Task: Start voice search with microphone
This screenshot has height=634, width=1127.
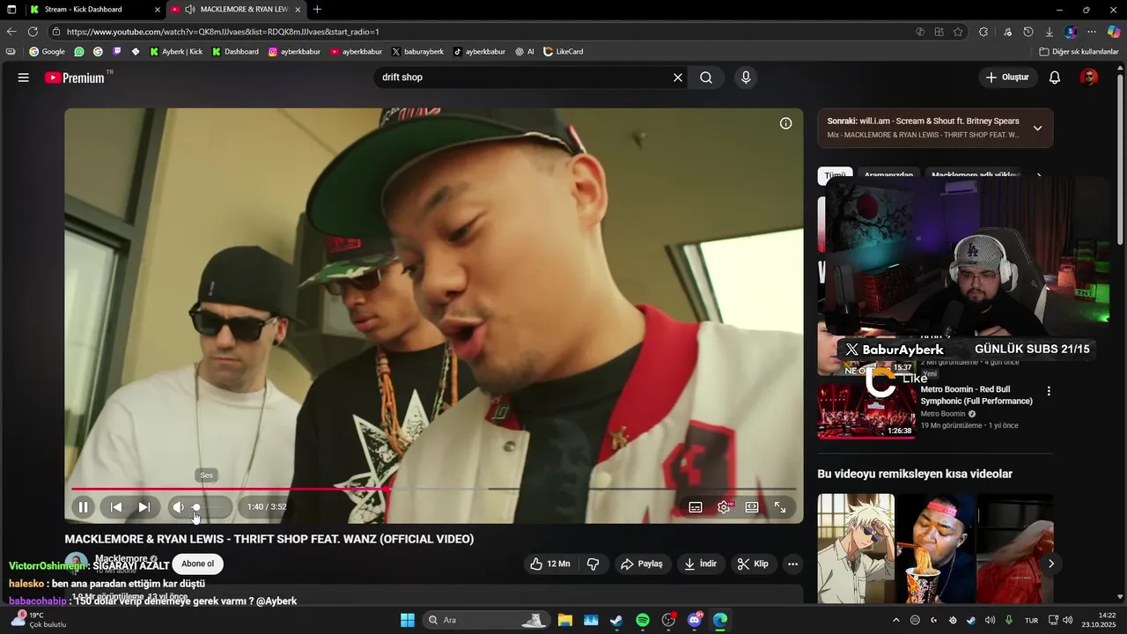Action: tap(746, 77)
